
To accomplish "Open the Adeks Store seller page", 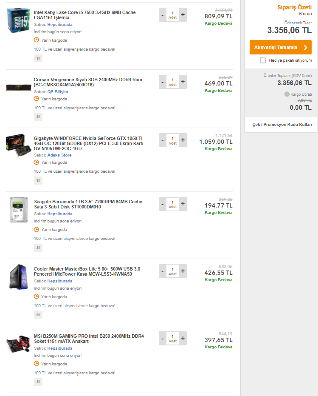I will [x=59, y=155].
